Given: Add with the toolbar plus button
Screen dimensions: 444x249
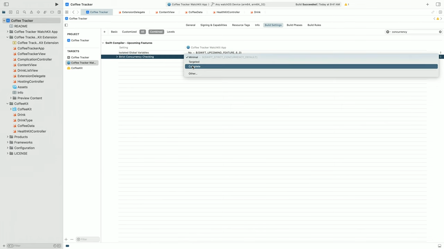Looking at the screenshot, I should point(427,4).
